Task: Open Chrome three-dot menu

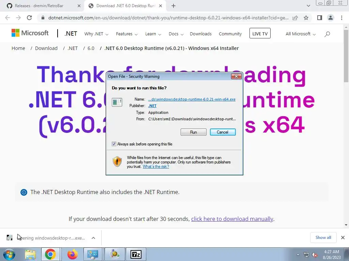Action: coord(342,18)
